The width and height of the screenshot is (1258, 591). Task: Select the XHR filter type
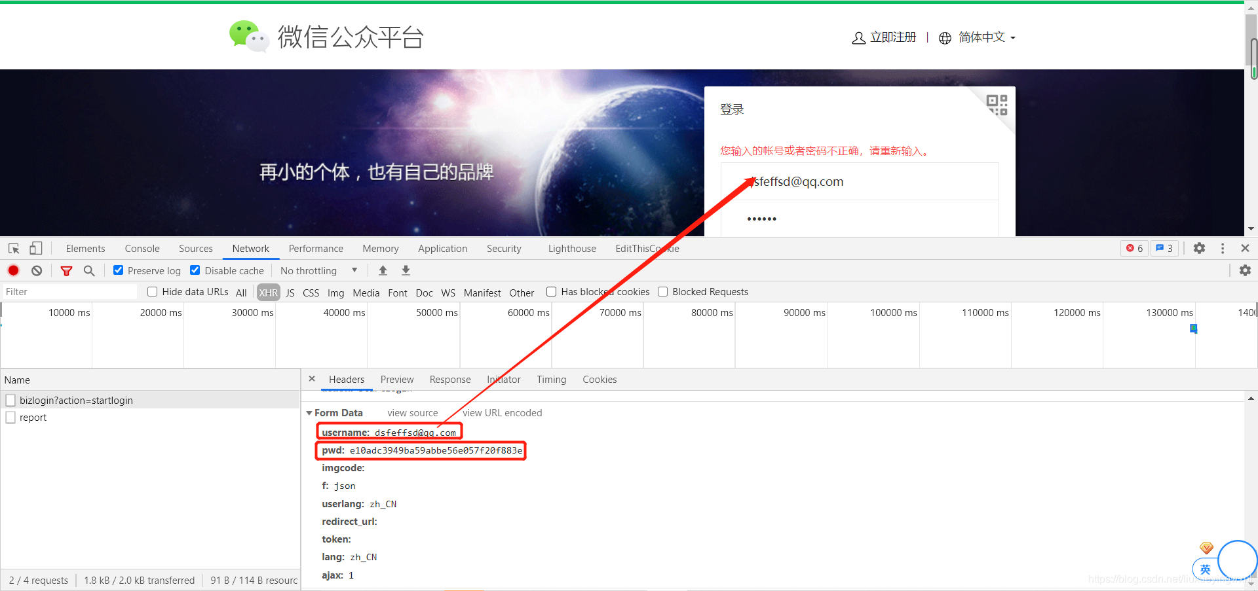[268, 293]
